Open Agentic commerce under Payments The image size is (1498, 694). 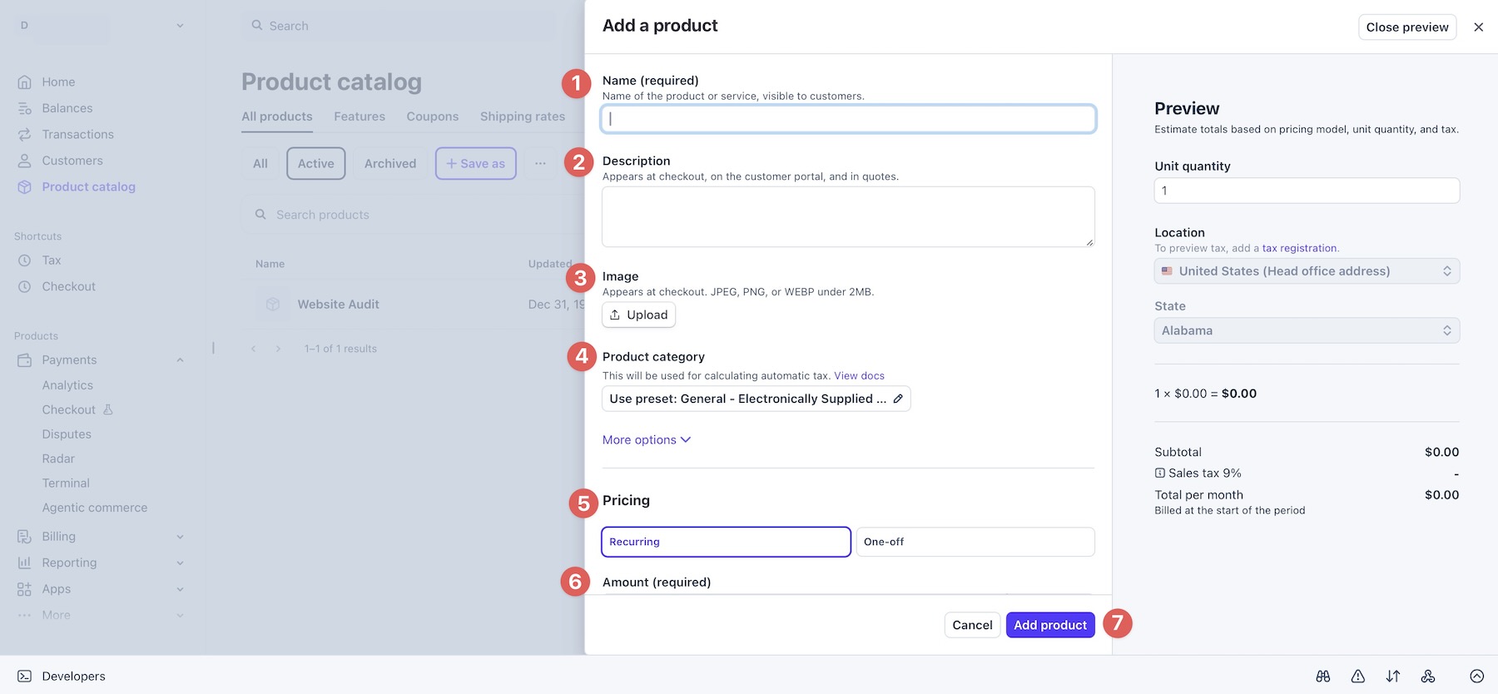95,508
